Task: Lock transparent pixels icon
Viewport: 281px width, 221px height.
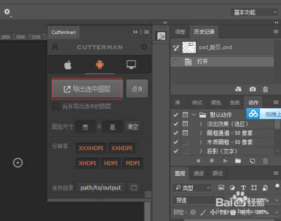Action: pyautogui.click(x=193, y=213)
